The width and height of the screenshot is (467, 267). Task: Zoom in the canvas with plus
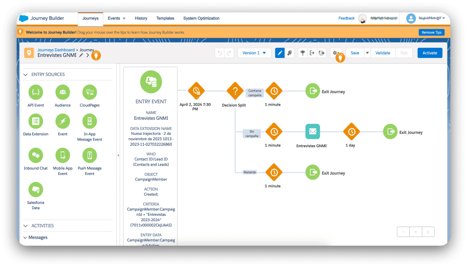403,232
